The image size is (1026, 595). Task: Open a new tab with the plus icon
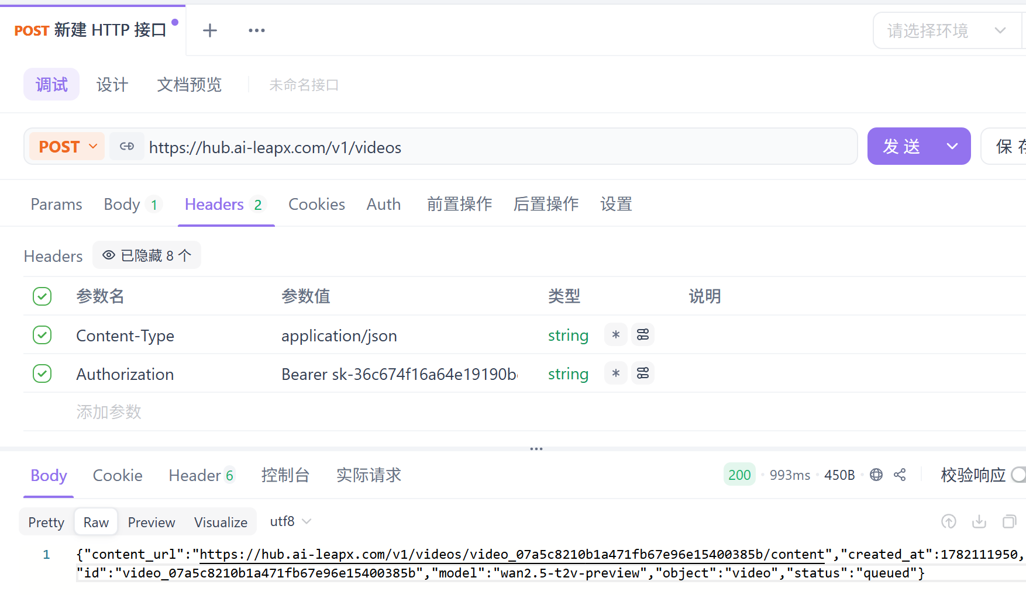pos(210,30)
